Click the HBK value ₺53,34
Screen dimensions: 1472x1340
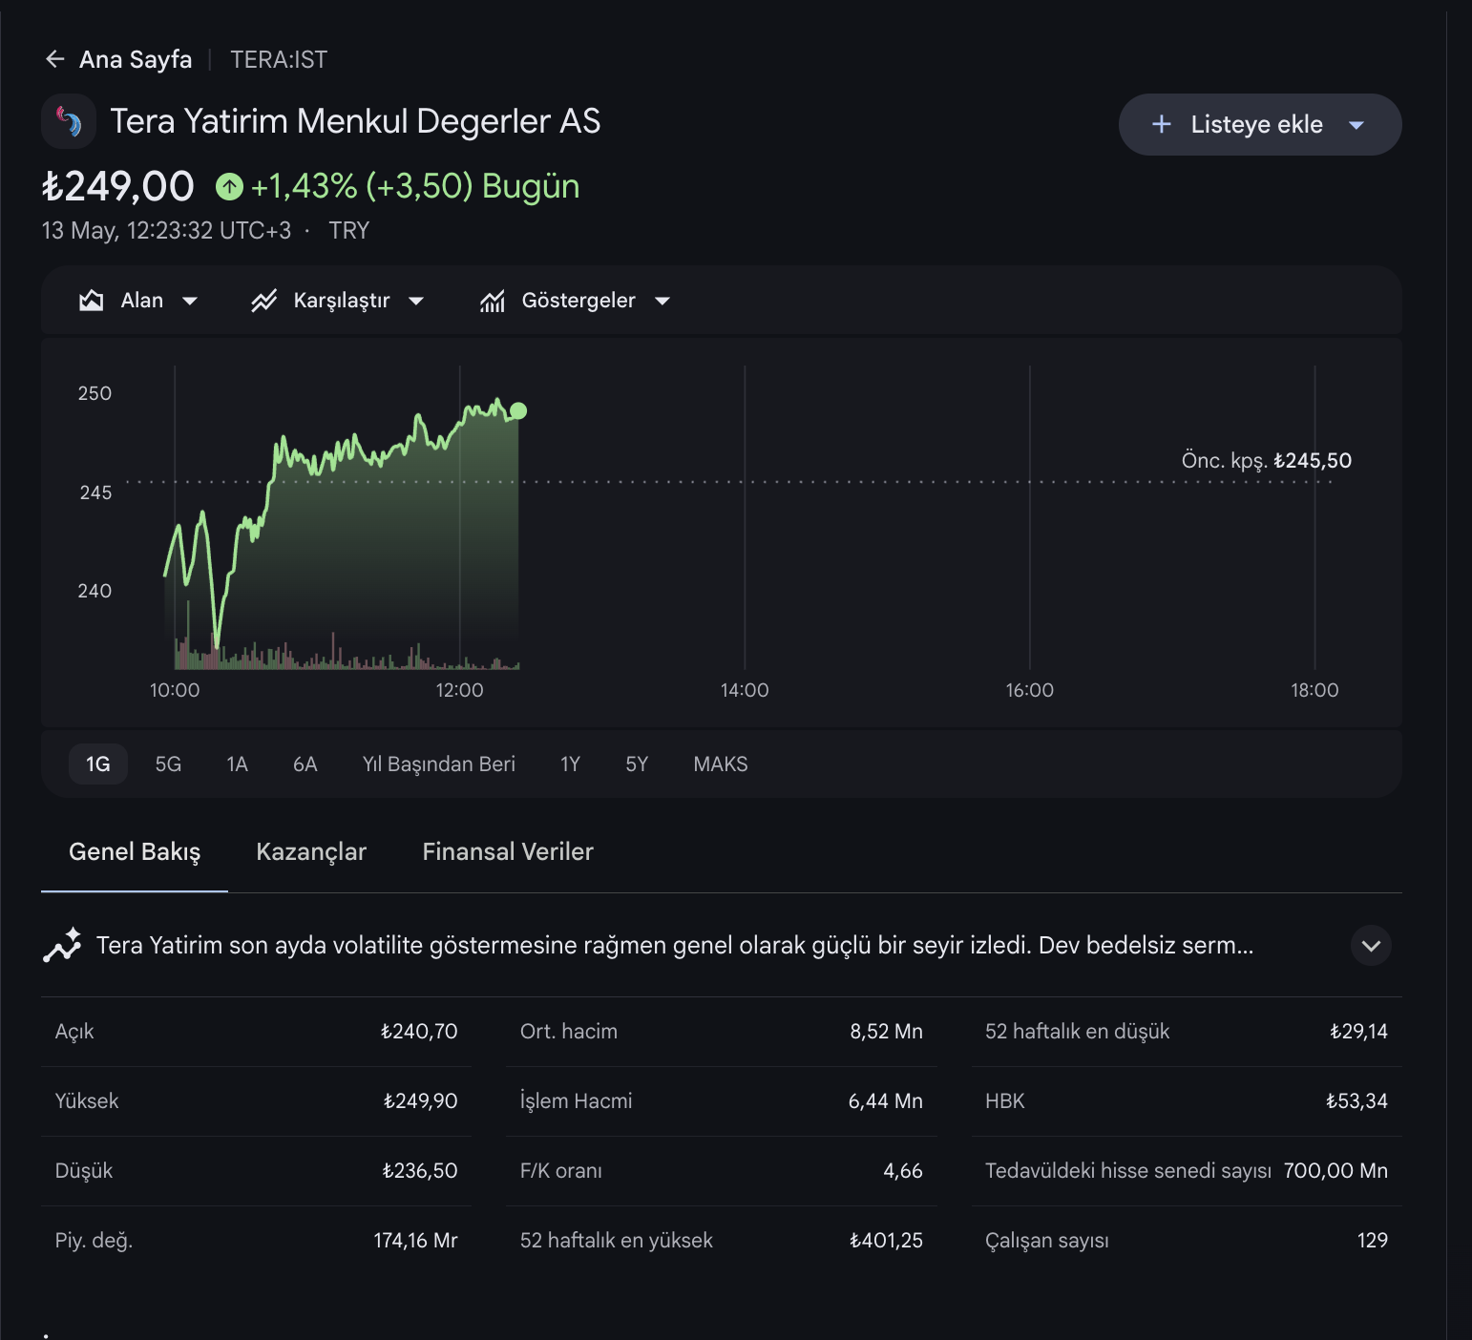coord(1356,1101)
